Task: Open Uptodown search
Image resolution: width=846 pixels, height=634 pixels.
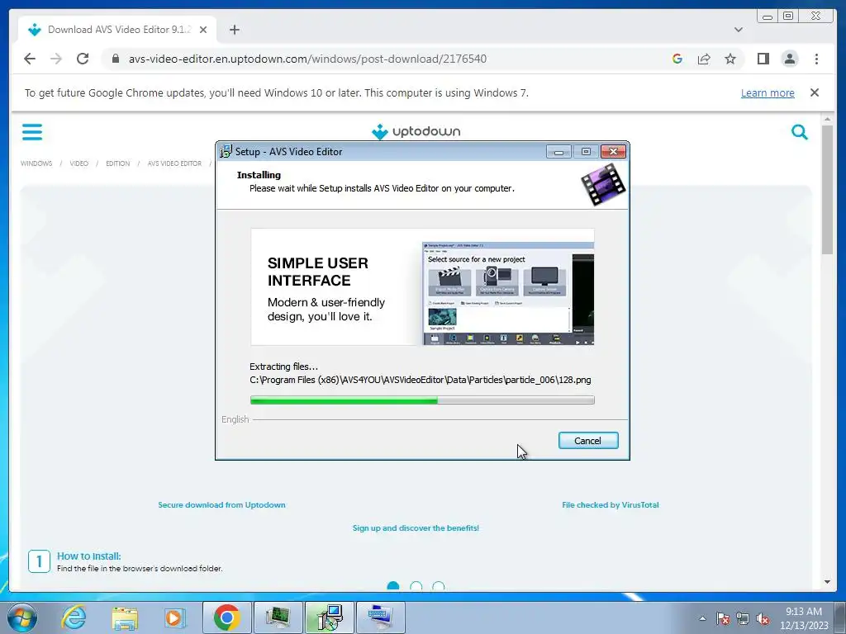Action: 799,131
